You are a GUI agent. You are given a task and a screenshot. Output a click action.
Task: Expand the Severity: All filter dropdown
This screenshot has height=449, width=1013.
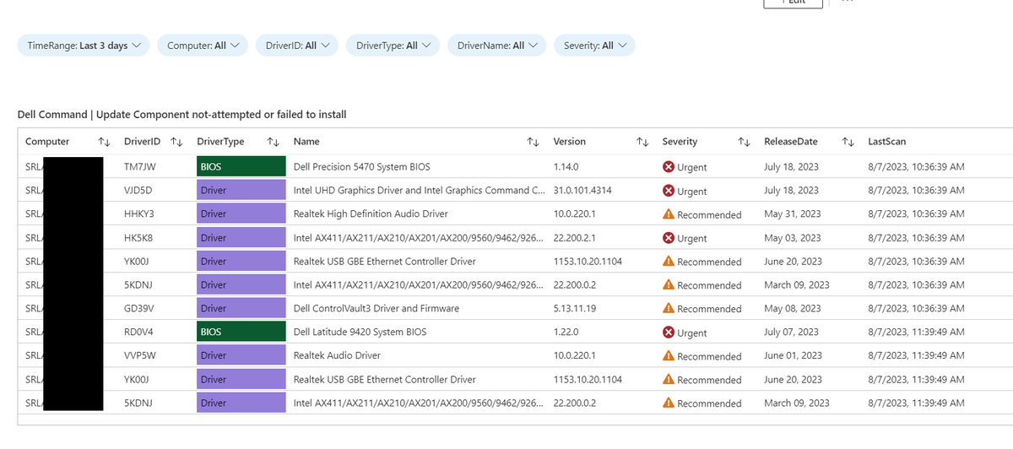[594, 46]
